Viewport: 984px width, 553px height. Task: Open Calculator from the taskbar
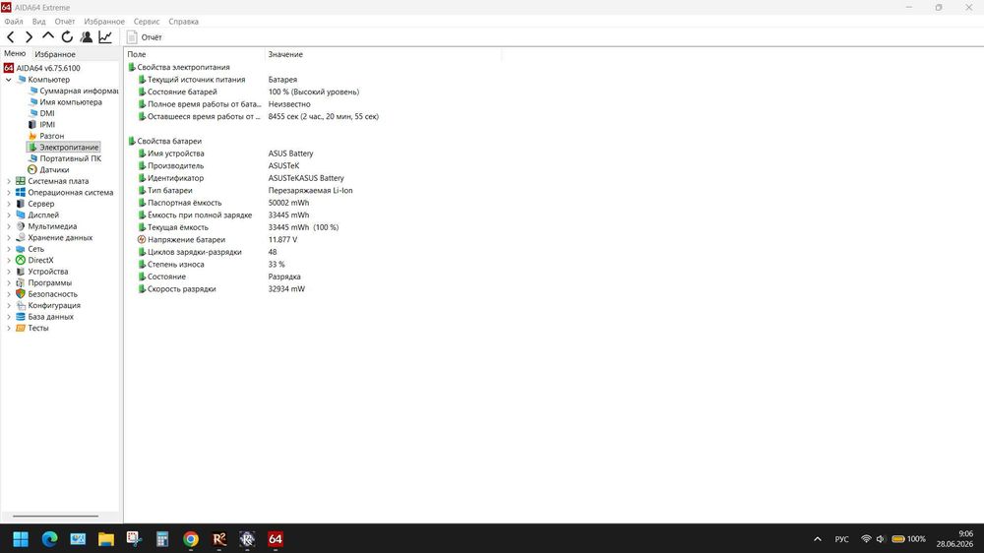(x=162, y=539)
